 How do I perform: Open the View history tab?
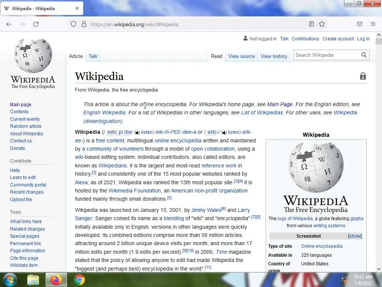pos(274,56)
